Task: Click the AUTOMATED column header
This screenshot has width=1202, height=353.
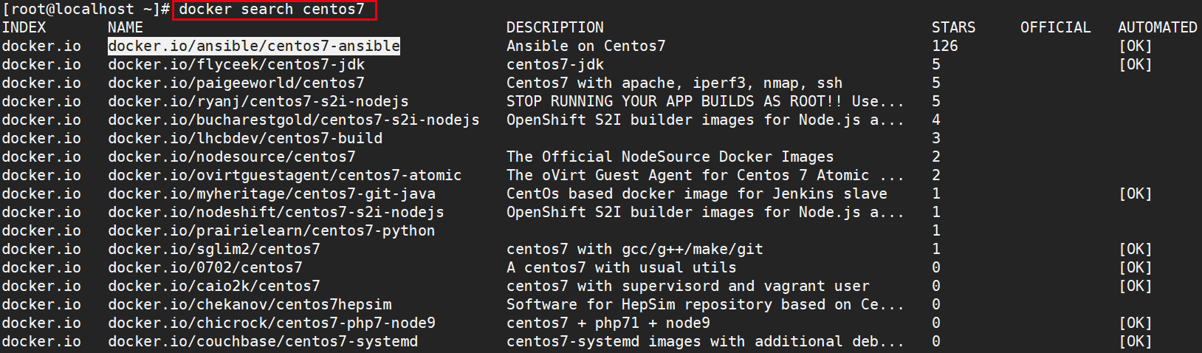Action: pos(1157,27)
